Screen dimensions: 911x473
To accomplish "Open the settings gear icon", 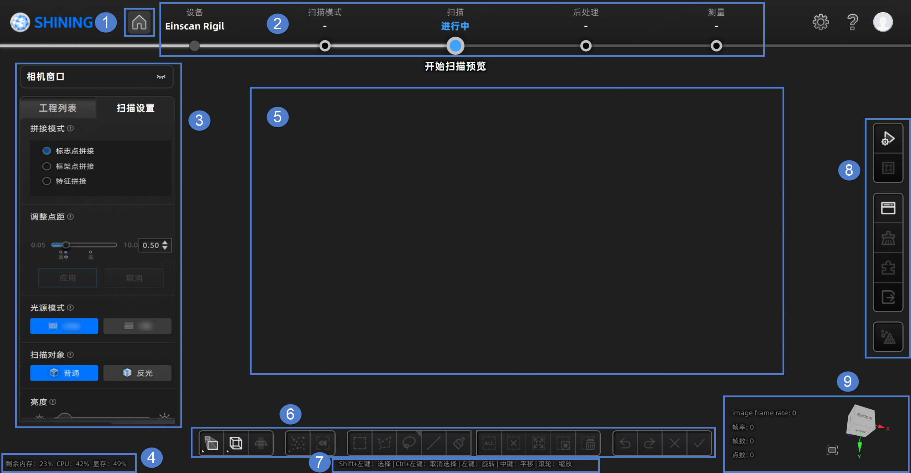I will pos(821,22).
